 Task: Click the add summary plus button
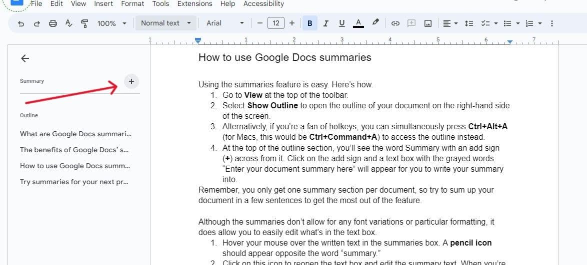pos(131,81)
